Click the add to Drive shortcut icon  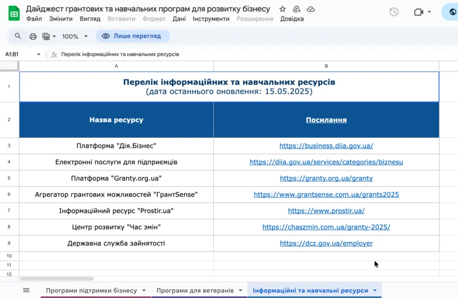[x=296, y=9]
